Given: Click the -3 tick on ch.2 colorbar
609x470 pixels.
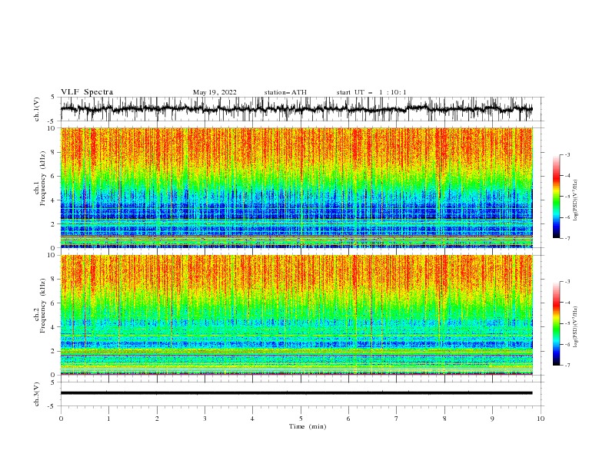Looking at the screenshot, I should coord(567,282).
